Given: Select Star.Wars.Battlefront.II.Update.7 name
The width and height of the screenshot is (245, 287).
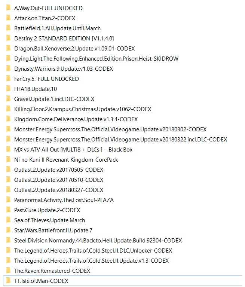Looking at the screenshot, I should 53,230.
